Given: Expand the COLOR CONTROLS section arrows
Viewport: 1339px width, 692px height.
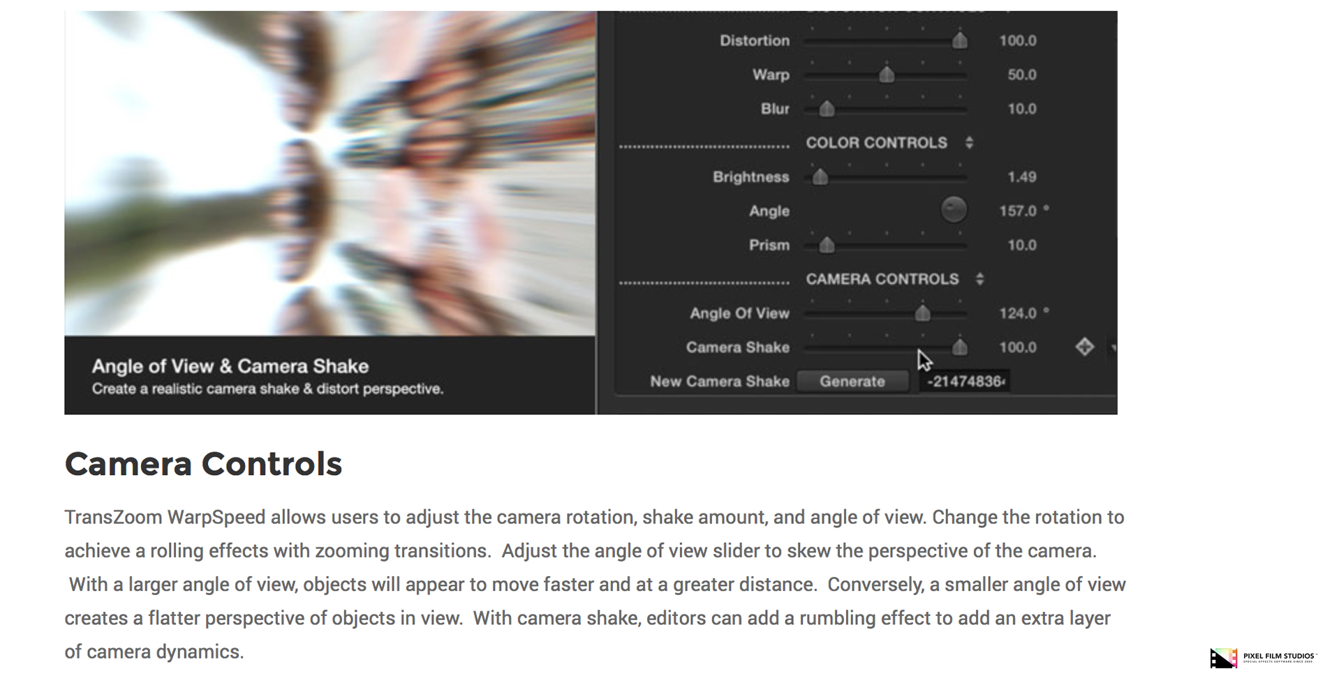Looking at the screenshot, I should [x=969, y=142].
